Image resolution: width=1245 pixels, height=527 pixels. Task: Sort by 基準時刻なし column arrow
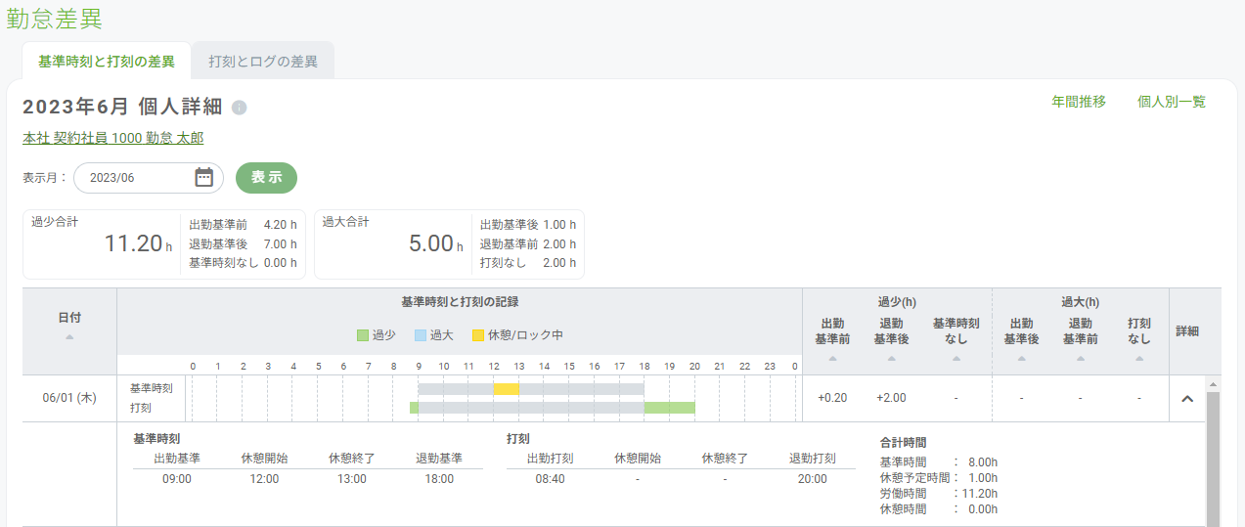(956, 359)
